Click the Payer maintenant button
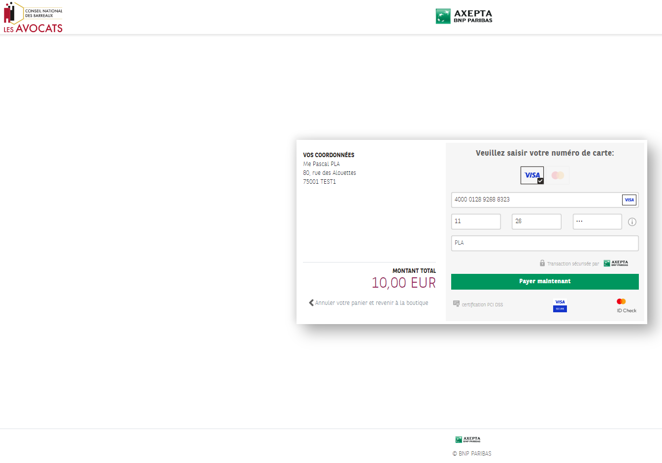The image size is (662, 463). 545,282
